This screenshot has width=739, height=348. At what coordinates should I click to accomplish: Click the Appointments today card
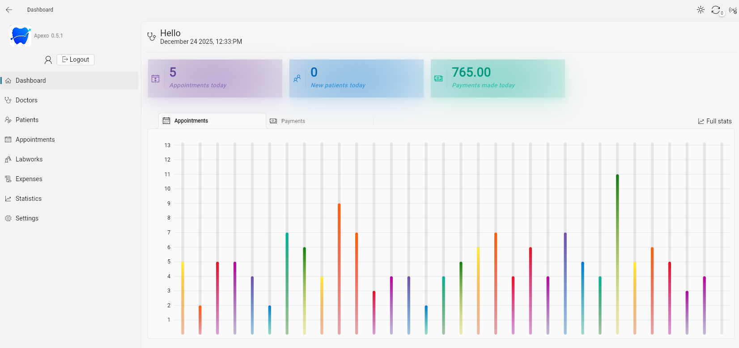click(x=215, y=78)
